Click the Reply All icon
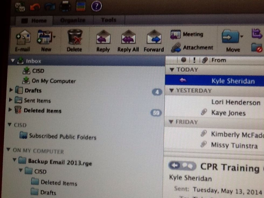Image resolution: width=264 pixels, height=198 pixels. click(x=128, y=37)
